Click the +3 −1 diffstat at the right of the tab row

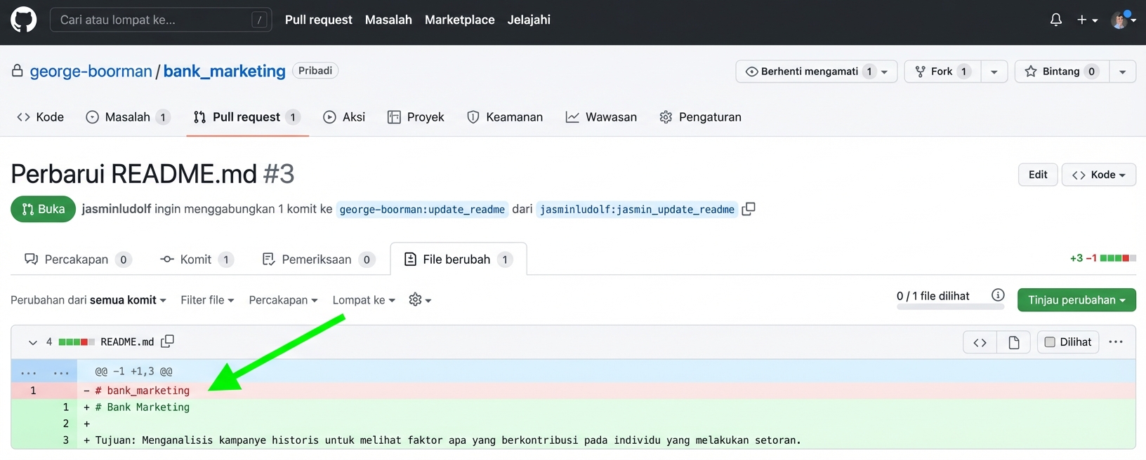pyautogui.click(x=1102, y=258)
